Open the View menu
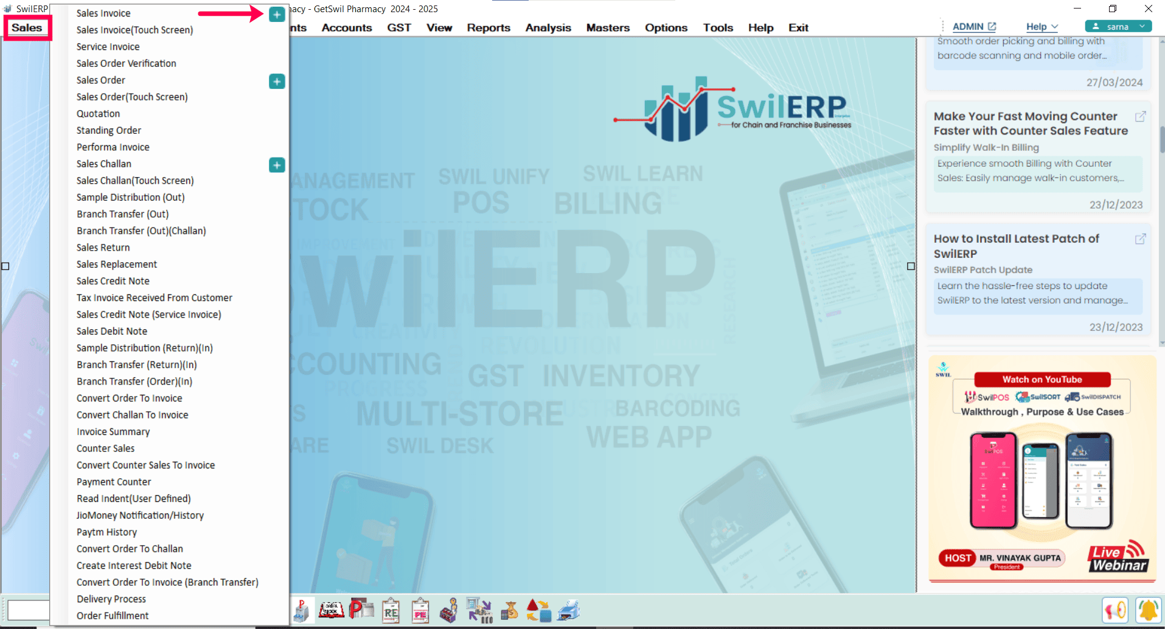This screenshot has width=1165, height=629. pos(439,28)
